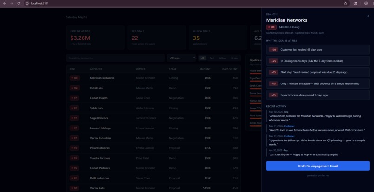
Task: Go back with the browser back arrow
Action: [x=4, y=3]
